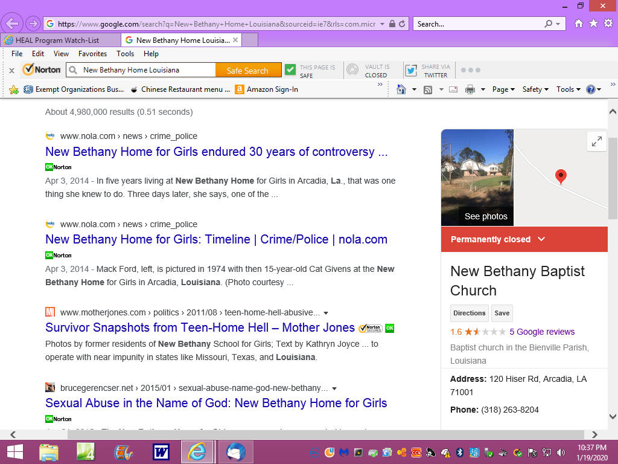Expand the Permanently closed chevron
This screenshot has height=464, width=618.
pos(541,239)
